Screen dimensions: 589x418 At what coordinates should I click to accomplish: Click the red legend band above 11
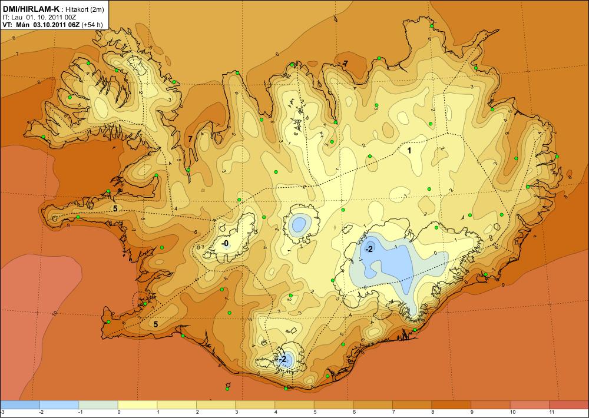point(570,405)
